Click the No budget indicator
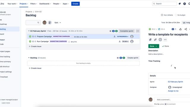 pyautogui.click(x=180, y=15)
